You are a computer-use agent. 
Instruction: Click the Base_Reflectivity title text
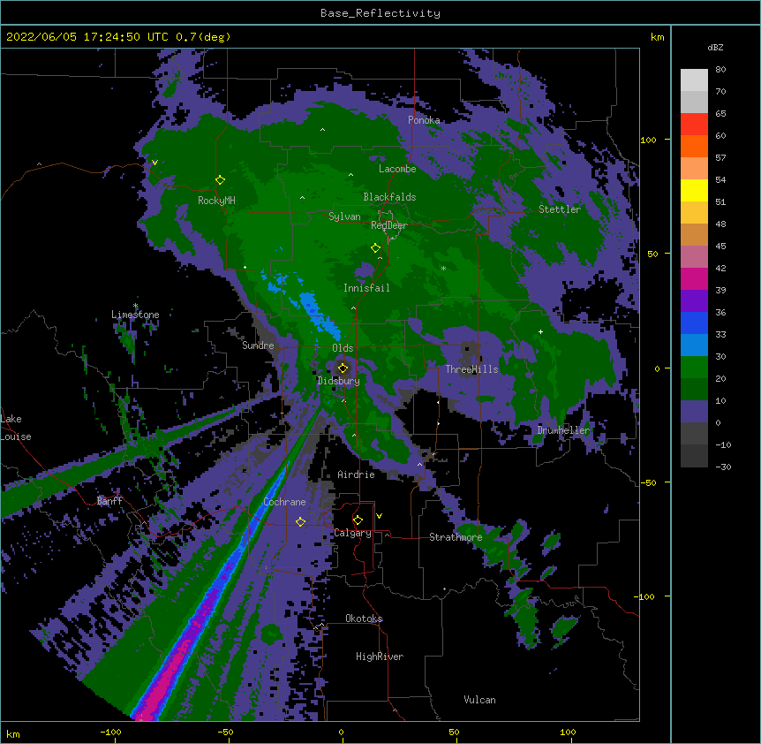pyautogui.click(x=380, y=13)
